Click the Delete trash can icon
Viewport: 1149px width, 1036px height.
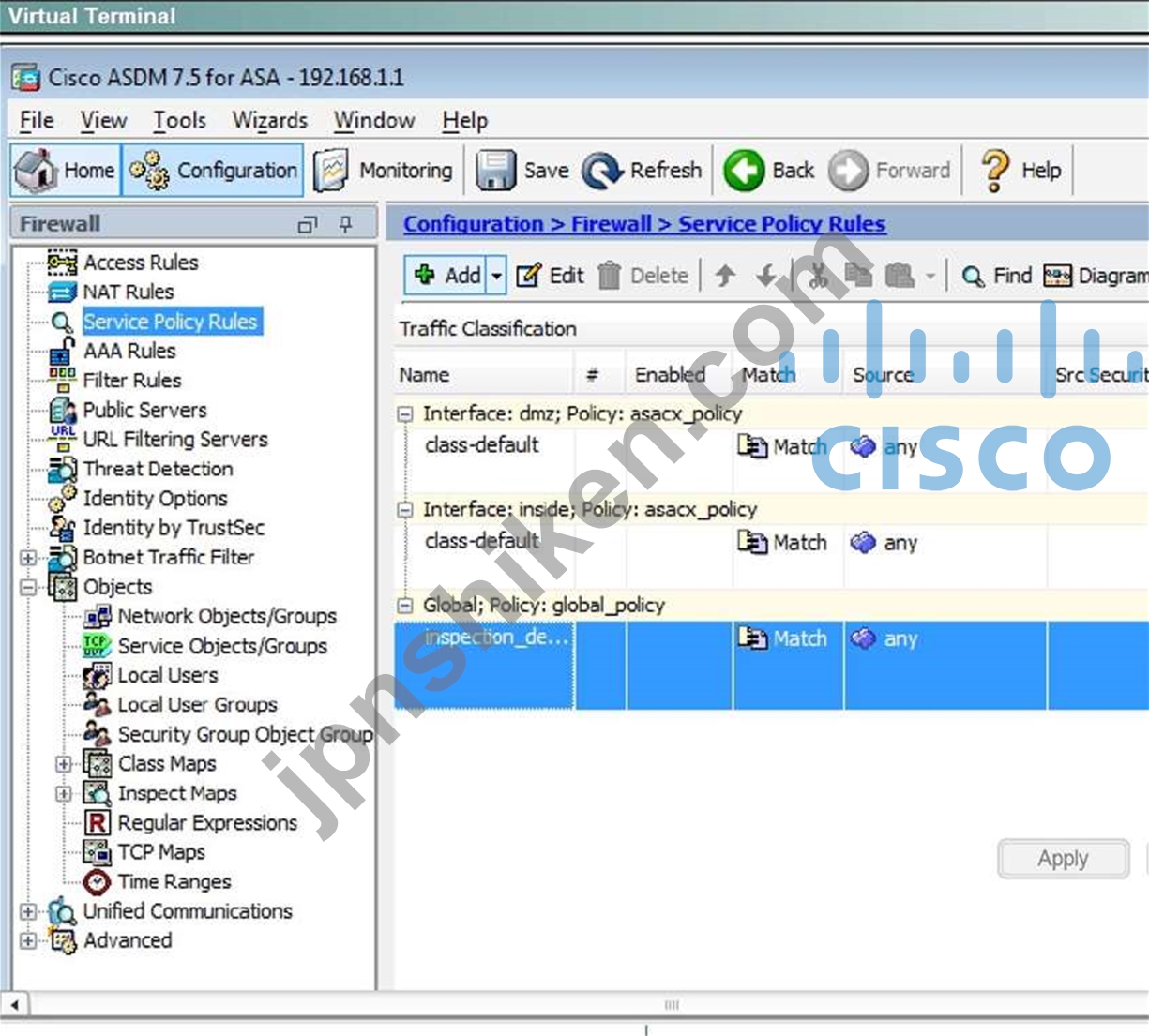coord(610,276)
